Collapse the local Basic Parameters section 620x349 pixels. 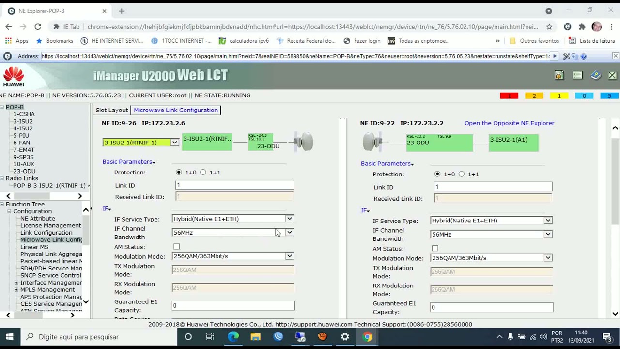(x=129, y=162)
